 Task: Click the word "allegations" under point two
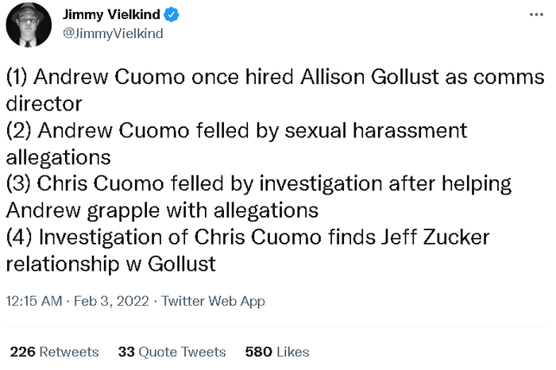(x=58, y=157)
